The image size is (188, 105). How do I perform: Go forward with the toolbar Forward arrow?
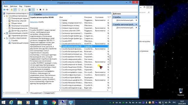coord(7,10)
